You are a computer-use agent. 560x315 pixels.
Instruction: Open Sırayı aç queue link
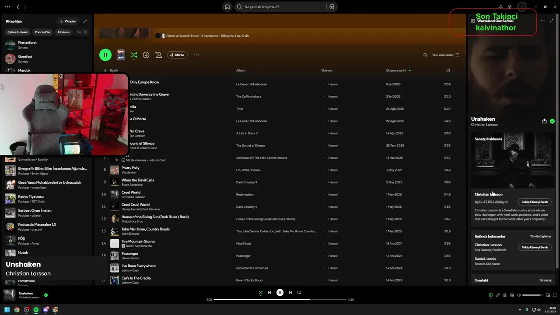[546, 280]
